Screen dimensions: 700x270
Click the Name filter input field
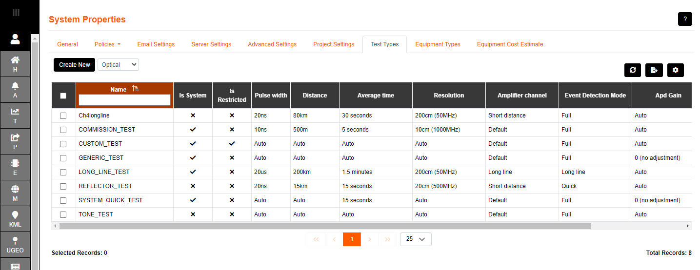click(x=124, y=100)
